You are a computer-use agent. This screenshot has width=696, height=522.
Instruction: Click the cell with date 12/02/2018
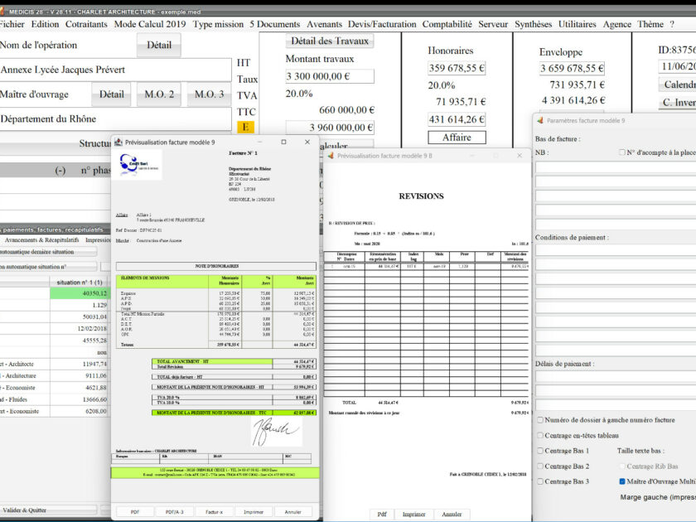point(79,328)
